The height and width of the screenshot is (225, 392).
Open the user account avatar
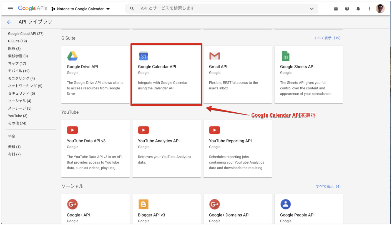tap(380, 9)
